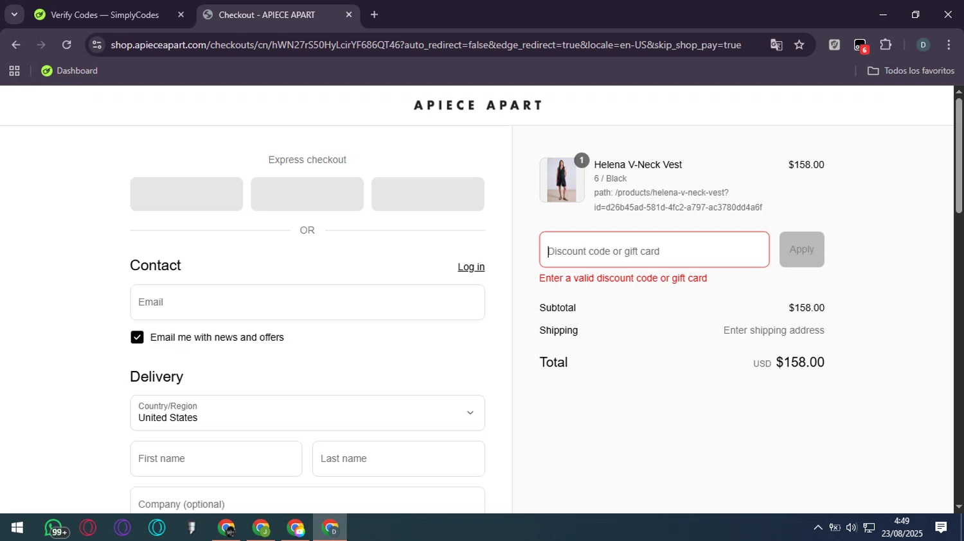Viewport: 964px width, 541px height.
Task: Click the Helena V-Neck Vest product name
Action: click(638, 165)
